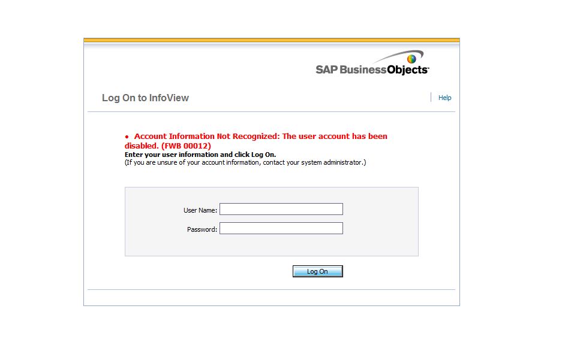Click the 'Log On to InfoView' heading

(145, 98)
